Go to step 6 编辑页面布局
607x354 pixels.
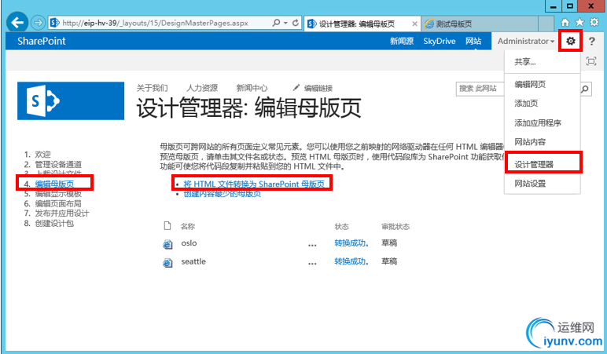pos(58,203)
